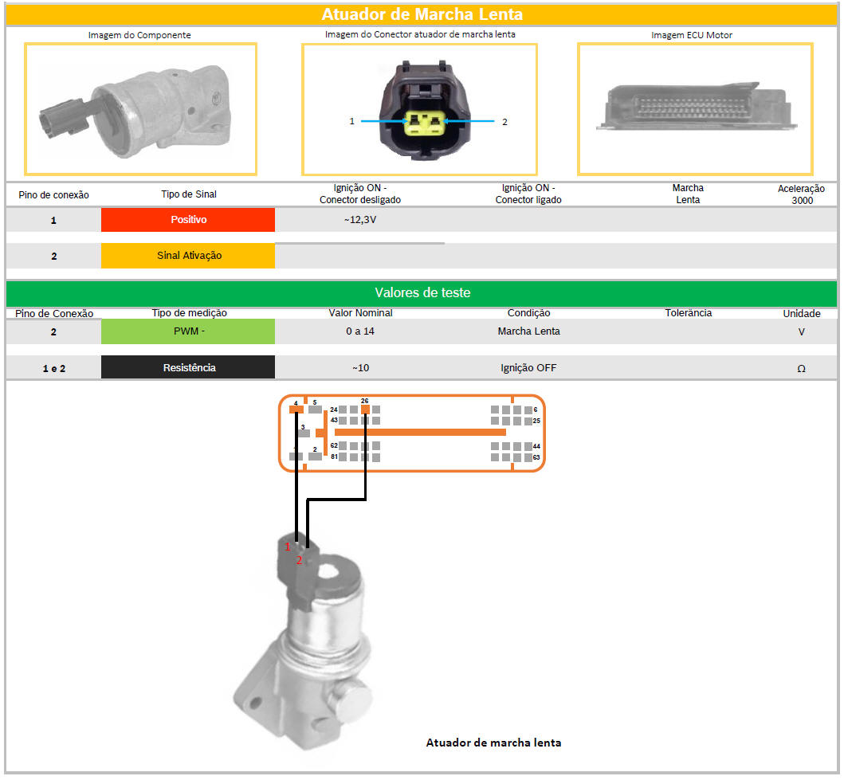Click the '0 a 14' nominal value
The height and width of the screenshot is (780, 844).
click(359, 331)
